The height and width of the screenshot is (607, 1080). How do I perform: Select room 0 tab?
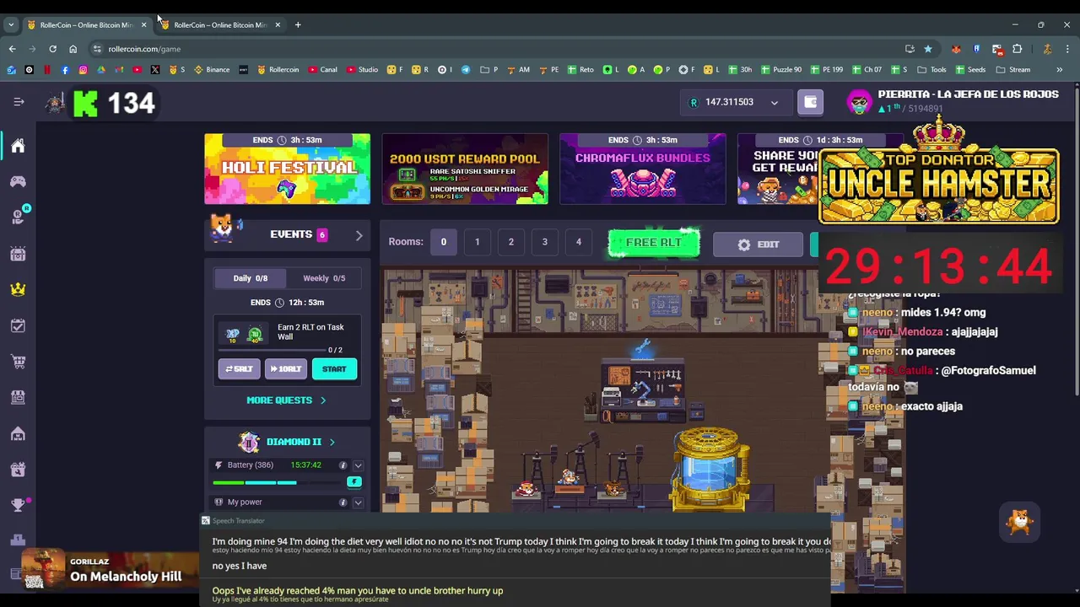(x=443, y=242)
